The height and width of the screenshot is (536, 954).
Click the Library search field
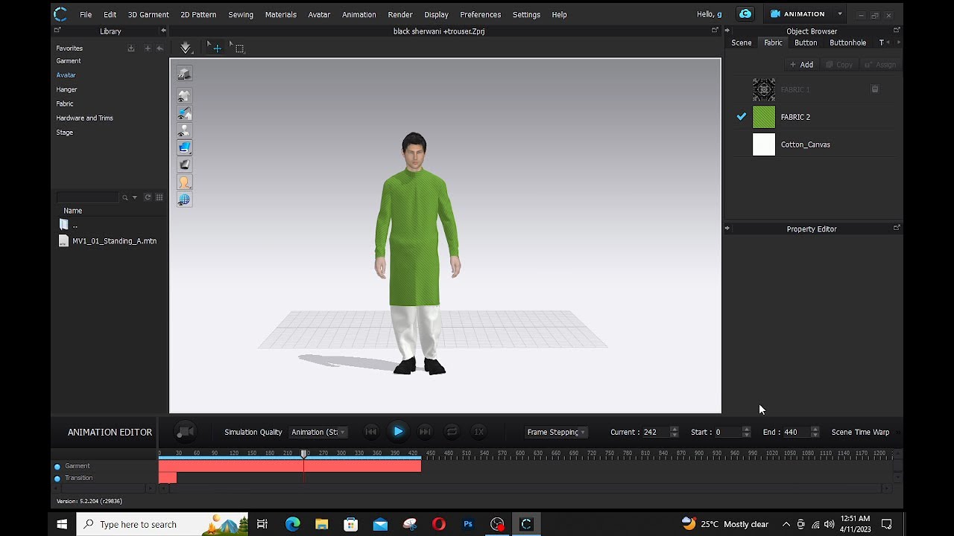pos(88,197)
